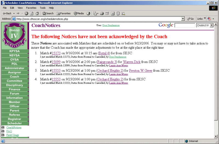The image size is (219, 144).
Task: Click the Print toolbar icon
Action: coord(102,13)
